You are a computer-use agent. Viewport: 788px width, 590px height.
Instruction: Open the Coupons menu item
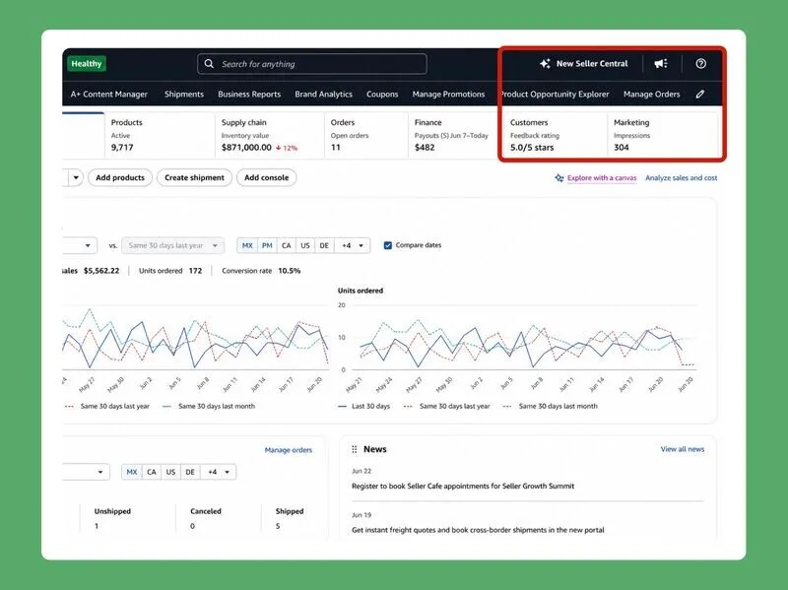(x=382, y=94)
